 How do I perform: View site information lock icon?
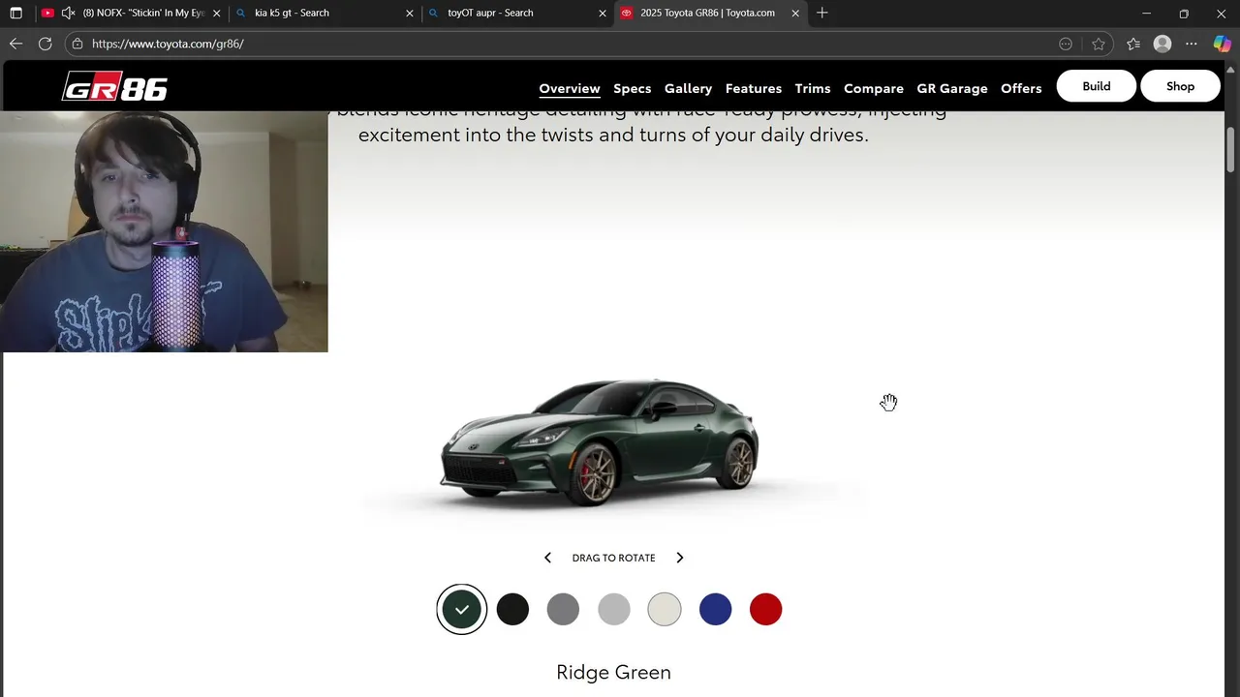[x=77, y=44]
